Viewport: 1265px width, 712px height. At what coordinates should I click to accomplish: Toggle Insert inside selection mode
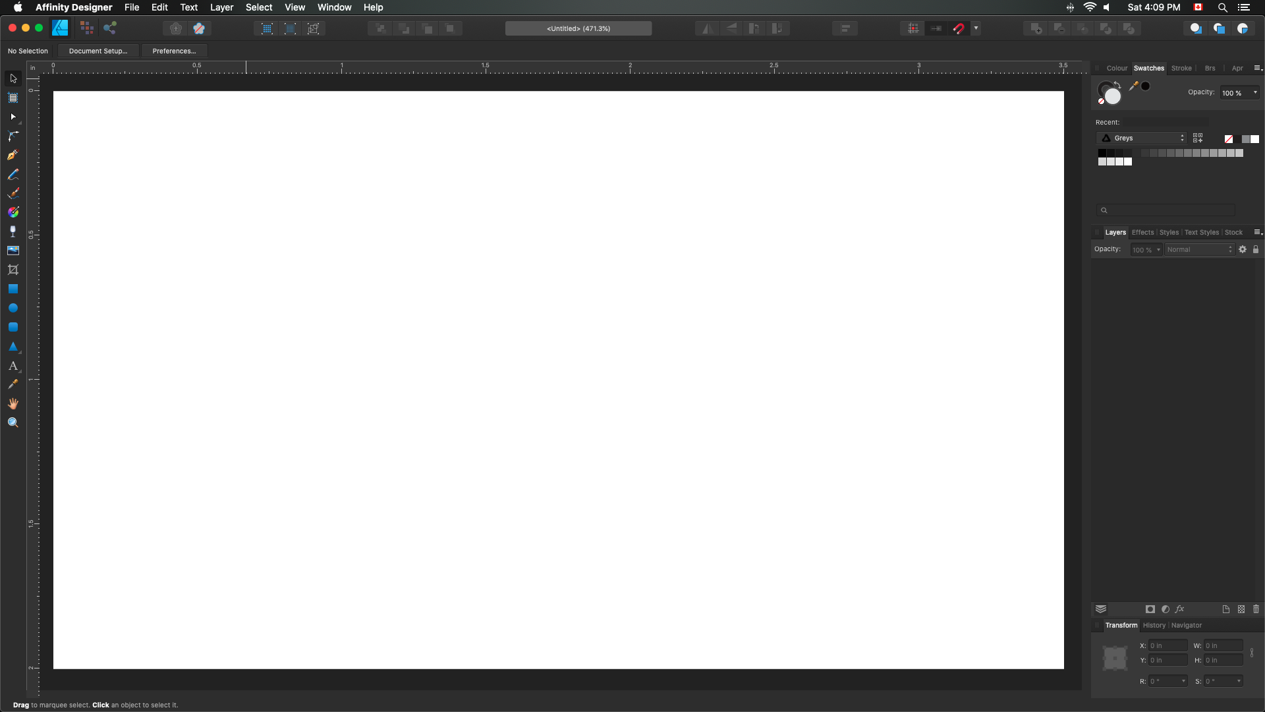tap(1243, 28)
